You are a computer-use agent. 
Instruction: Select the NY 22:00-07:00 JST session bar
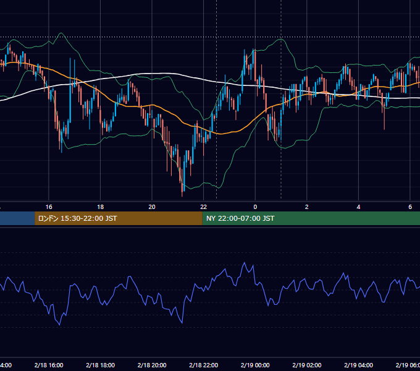click(311, 218)
